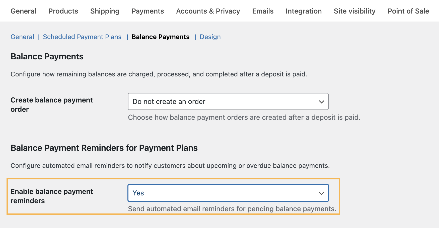Open the Point of Sale tab

pos(408,11)
